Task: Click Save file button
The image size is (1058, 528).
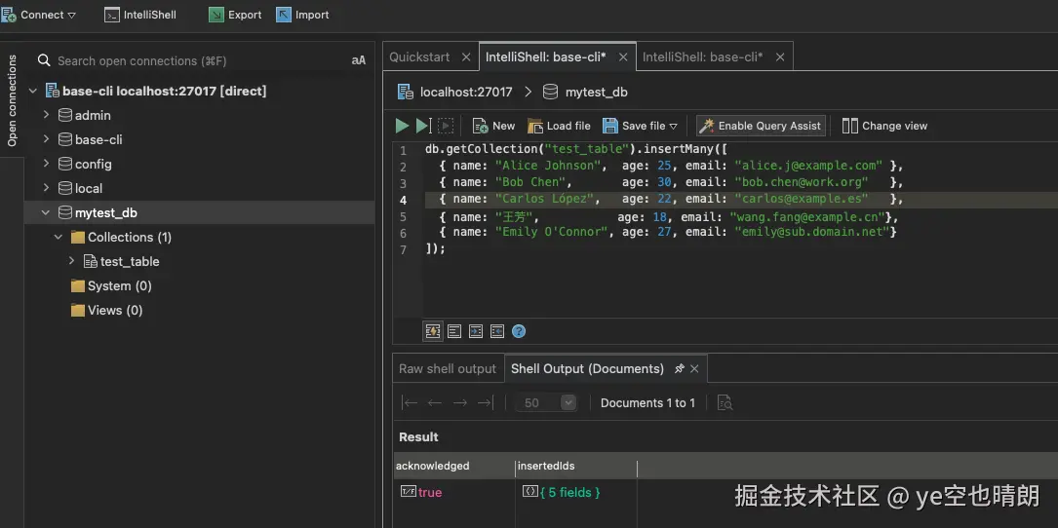Action: pos(634,126)
